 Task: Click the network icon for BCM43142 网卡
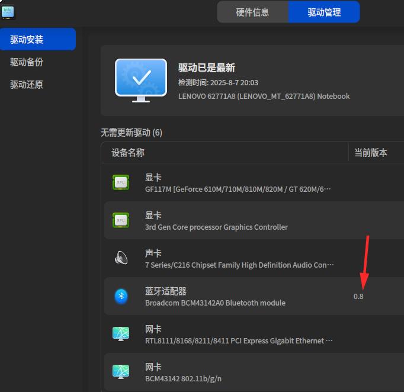coord(121,372)
